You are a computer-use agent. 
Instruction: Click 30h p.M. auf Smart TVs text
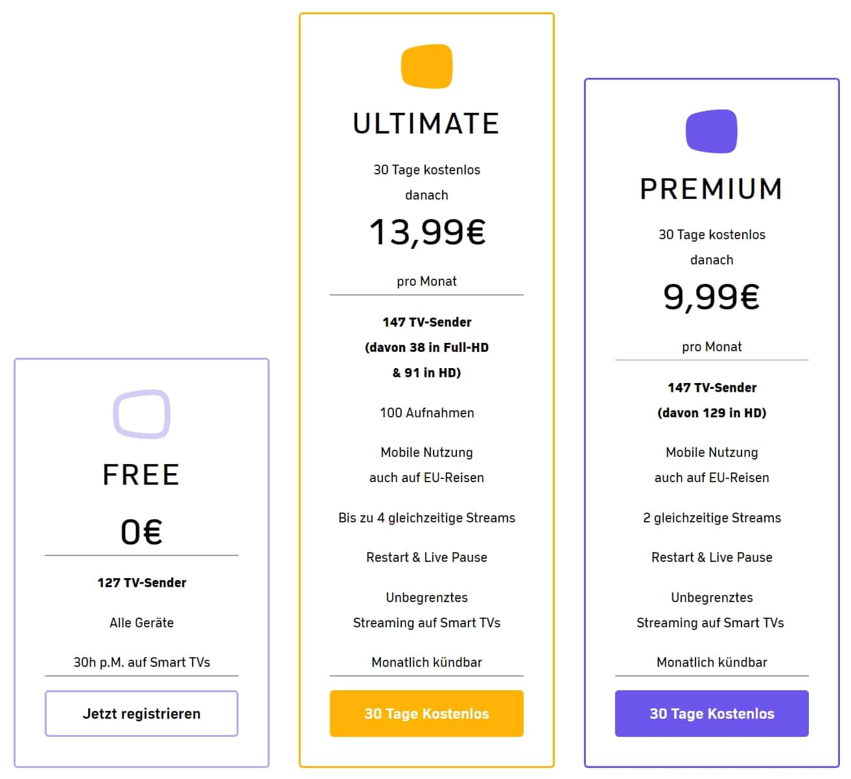(x=141, y=662)
